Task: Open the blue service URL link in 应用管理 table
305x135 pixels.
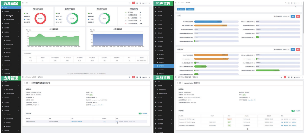Action: coord(76,121)
